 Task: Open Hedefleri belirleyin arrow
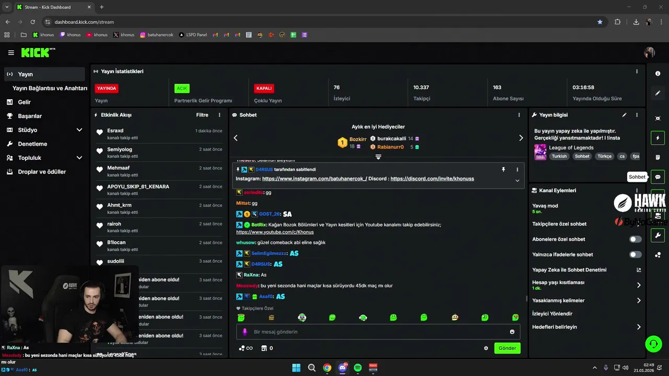pos(639,327)
